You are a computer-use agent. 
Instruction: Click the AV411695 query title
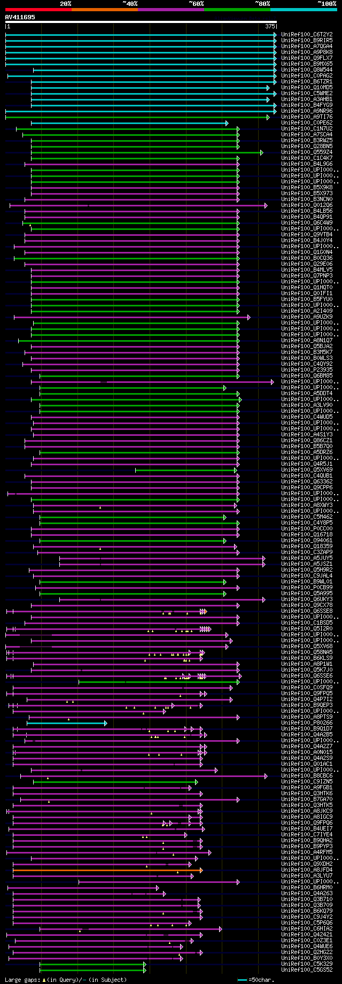[20, 17]
